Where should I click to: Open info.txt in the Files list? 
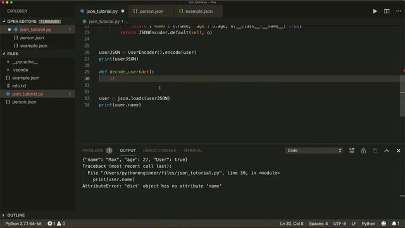19,86
